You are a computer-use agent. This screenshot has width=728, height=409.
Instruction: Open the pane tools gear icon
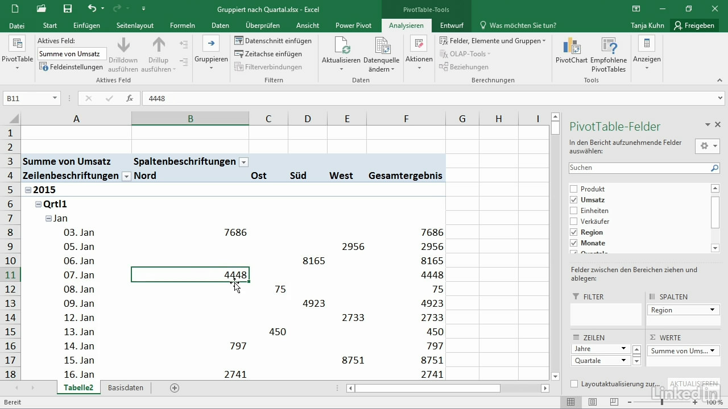[x=707, y=146]
